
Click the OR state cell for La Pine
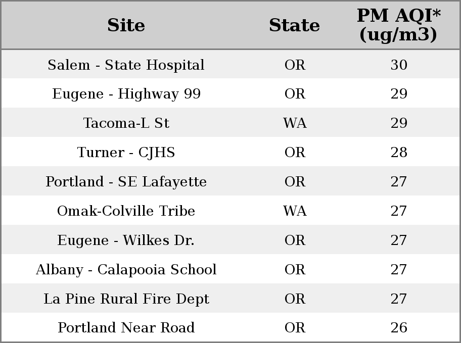click(x=295, y=299)
